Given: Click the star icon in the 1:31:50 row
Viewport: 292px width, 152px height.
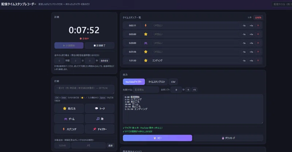Looking at the screenshot, I should (146, 60).
